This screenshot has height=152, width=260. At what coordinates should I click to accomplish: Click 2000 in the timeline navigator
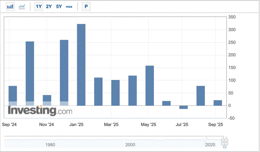point(130,145)
